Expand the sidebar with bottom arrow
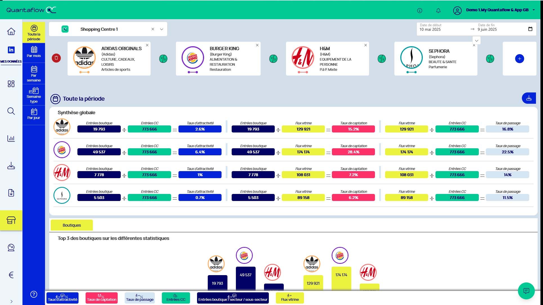The width and height of the screenshot is (543, 305). 11,301
